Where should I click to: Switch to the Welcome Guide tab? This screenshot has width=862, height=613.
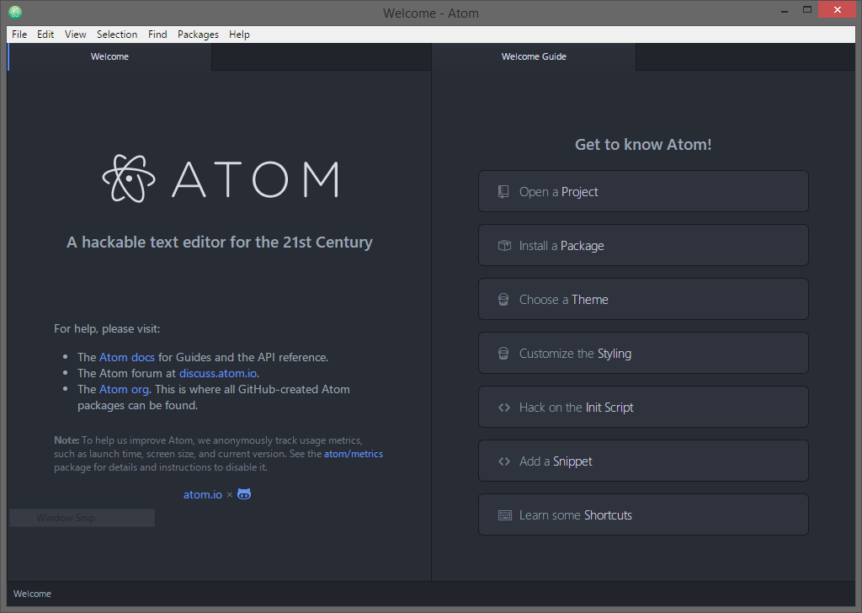click(x=534, y=56)
